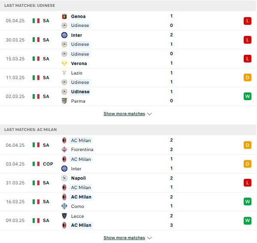Screen dimensions: 257x243
Task: Click the Lecce club crest icon
Action: 64,216
